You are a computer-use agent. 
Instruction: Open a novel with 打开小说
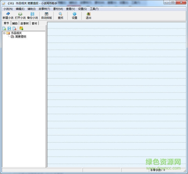click(x=20, y=16)
